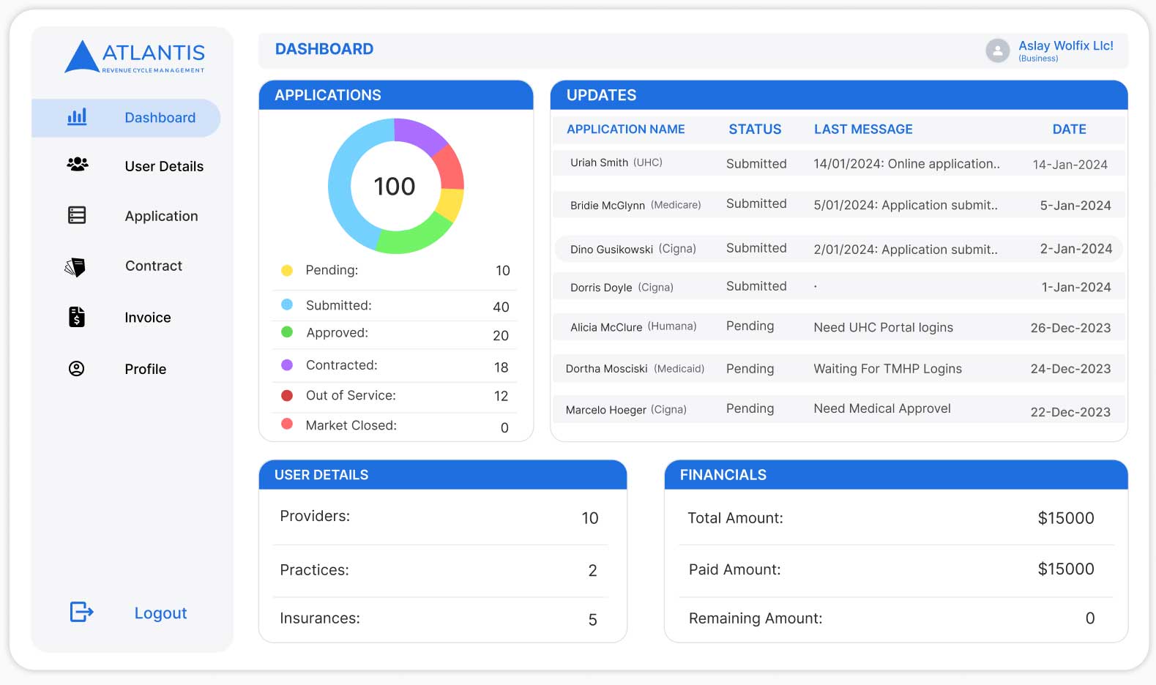Click the Logout arrow icon
1156x685 pixels.
click(x=81, y=612)
